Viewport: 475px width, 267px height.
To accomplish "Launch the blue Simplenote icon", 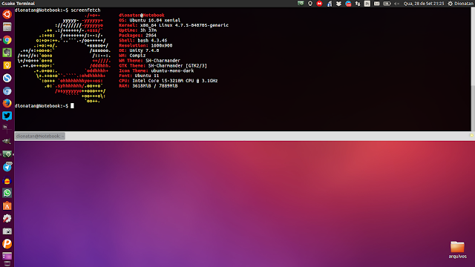I will (x=7, y=78).
